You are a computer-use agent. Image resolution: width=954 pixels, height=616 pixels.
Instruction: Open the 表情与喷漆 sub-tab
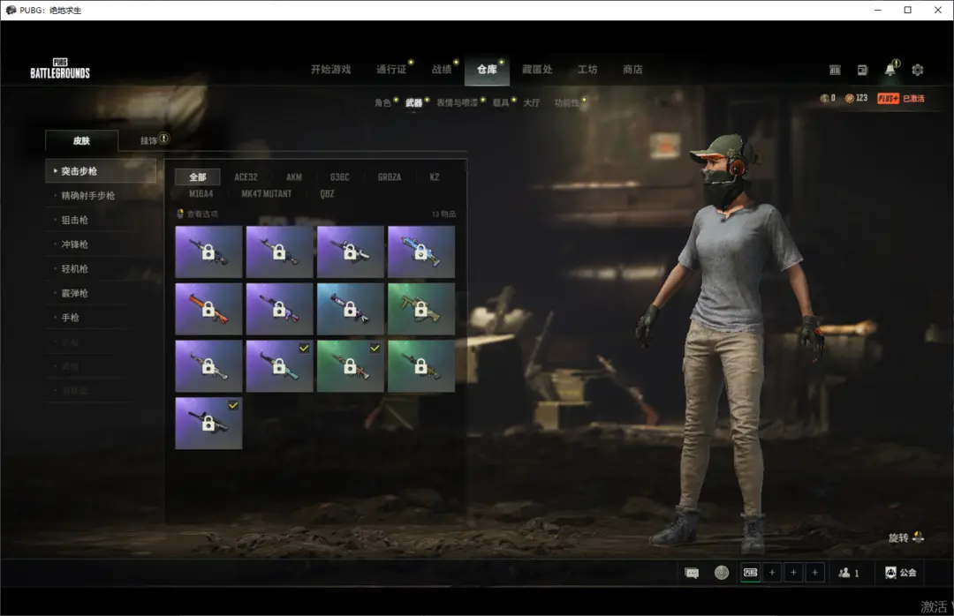[457, 102]
